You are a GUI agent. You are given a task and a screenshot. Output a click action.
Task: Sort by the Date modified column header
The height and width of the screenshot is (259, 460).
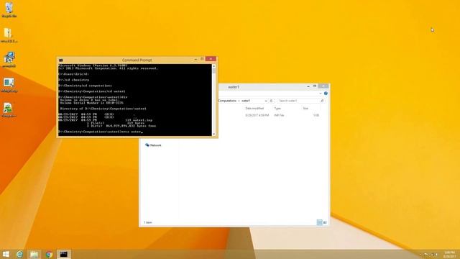[x=254, y=109]
